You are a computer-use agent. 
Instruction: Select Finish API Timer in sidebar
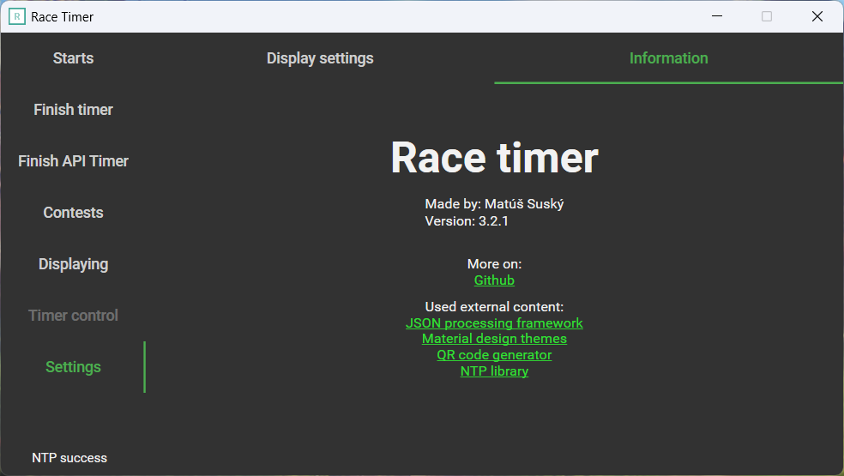point(73,161)
